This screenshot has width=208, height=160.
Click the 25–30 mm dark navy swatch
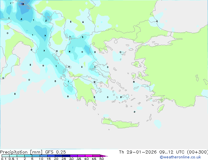pos(66,156)
